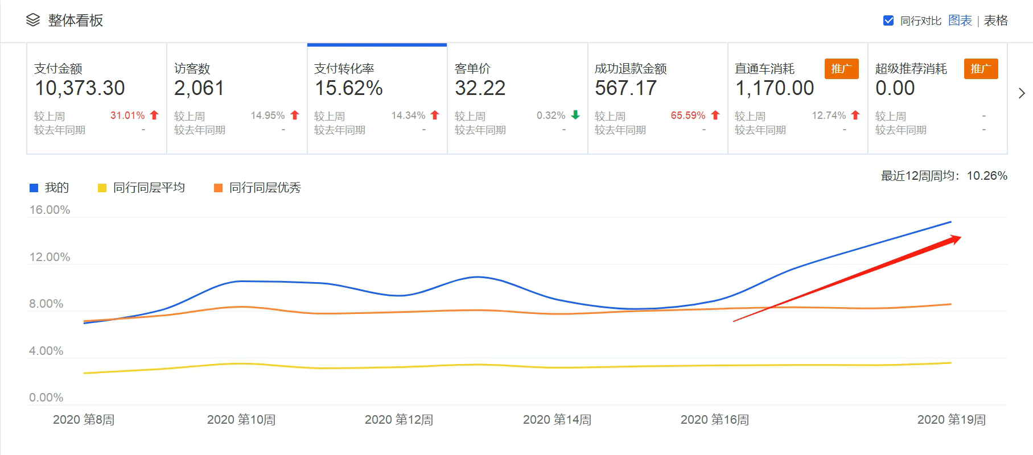
Task: Click the 推广 badge on 超级推荐消耗
Action: coord(981,69)
